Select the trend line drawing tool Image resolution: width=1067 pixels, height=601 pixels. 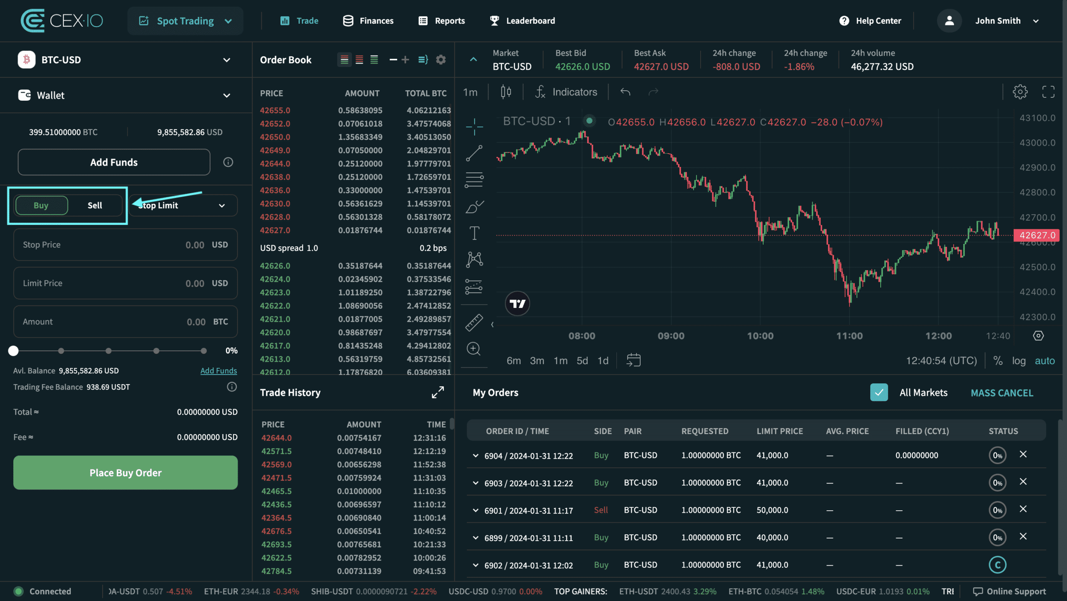[x=474, y=153]
